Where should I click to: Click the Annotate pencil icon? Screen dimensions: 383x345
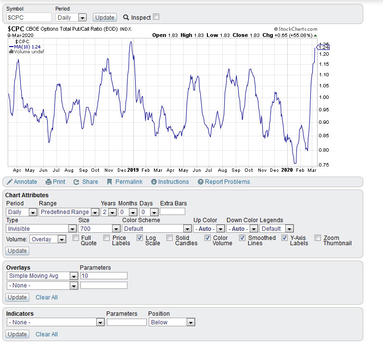(x=10, y=182)
